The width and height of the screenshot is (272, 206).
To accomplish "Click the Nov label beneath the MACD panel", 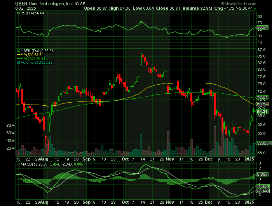I will tap(170, 202).
